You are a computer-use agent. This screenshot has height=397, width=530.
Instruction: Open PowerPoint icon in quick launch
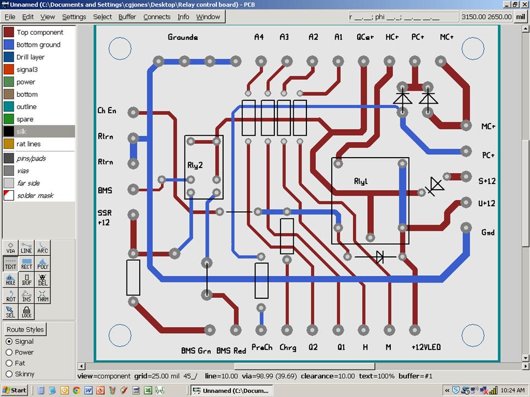pyautogui.click(x=100, y=390)
